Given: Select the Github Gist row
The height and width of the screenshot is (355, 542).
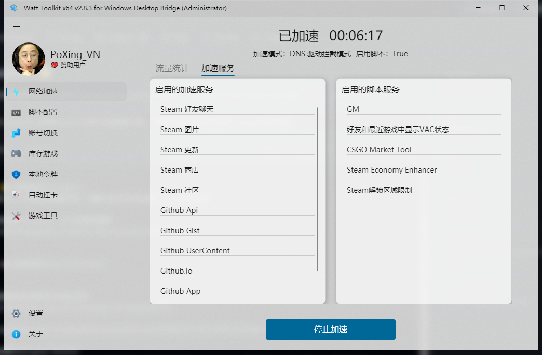Looking at the screenshot, I should click(x=237, y=231).
